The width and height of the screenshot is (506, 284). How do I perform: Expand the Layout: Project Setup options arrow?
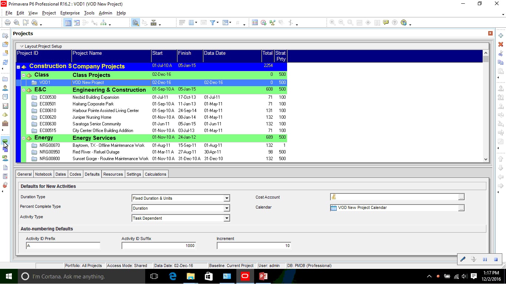pyautogui.click(x=21, y=46)
